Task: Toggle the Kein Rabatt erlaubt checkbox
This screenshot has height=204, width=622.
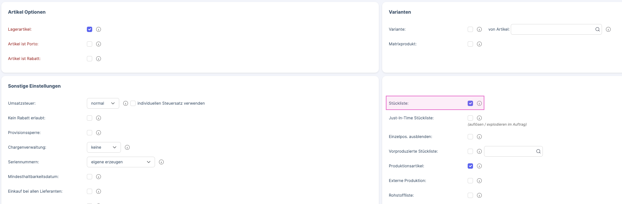Action: pos(90,118)
